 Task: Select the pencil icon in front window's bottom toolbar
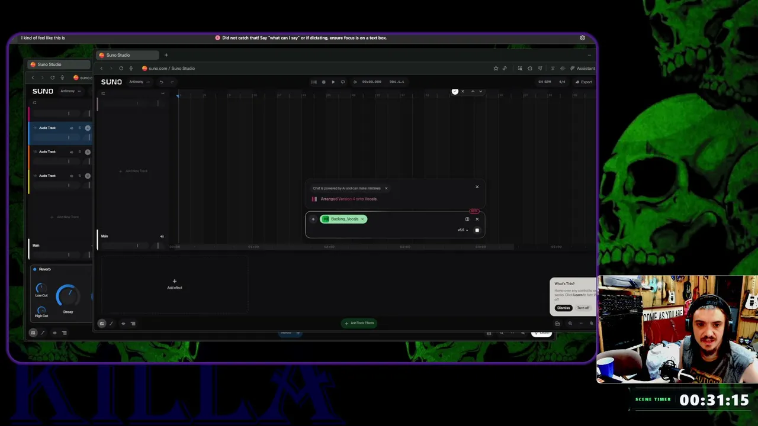point(111,324)
